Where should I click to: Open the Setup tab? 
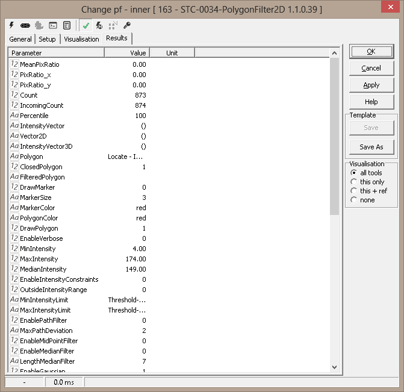[47, 39]
